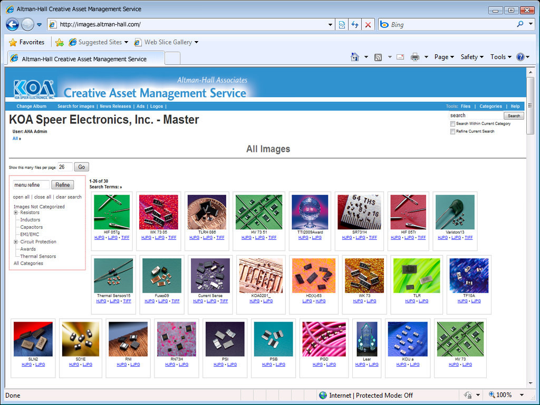Click the Read Mail icon
540x405 pixels.
pos(400,57)
